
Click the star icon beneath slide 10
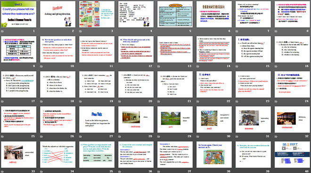coord(41,66)
